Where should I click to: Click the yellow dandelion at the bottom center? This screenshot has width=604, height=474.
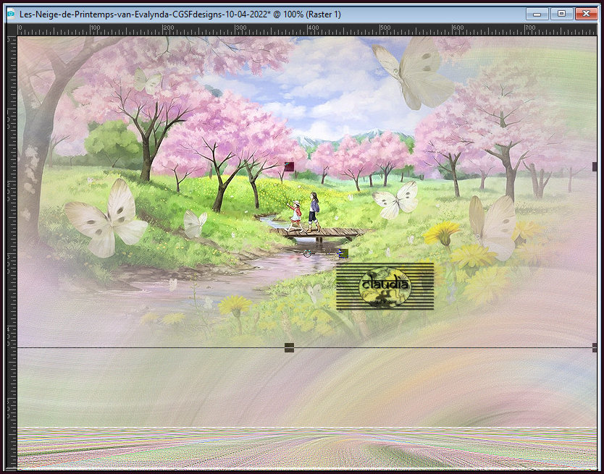[x=235, y=308]
